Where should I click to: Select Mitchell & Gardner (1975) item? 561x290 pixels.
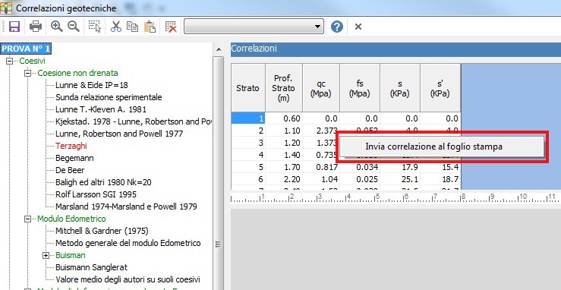click(x=102, y=231)
